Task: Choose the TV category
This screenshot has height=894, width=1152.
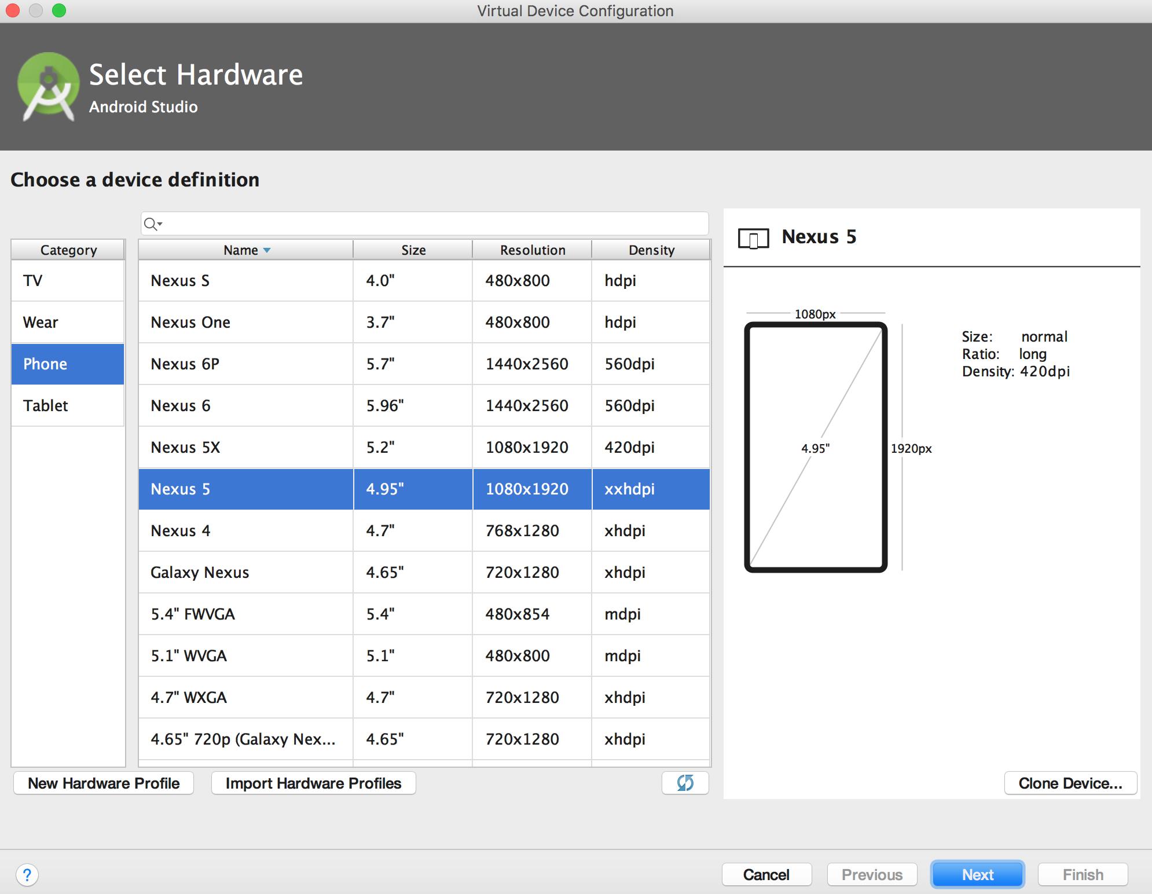Action: pyautogui.click(x=68, y=280)
